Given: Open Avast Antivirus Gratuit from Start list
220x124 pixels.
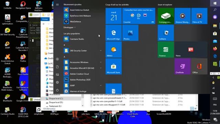Looking at the screenshot, I should pyautogui.click(x=83, y=10).
